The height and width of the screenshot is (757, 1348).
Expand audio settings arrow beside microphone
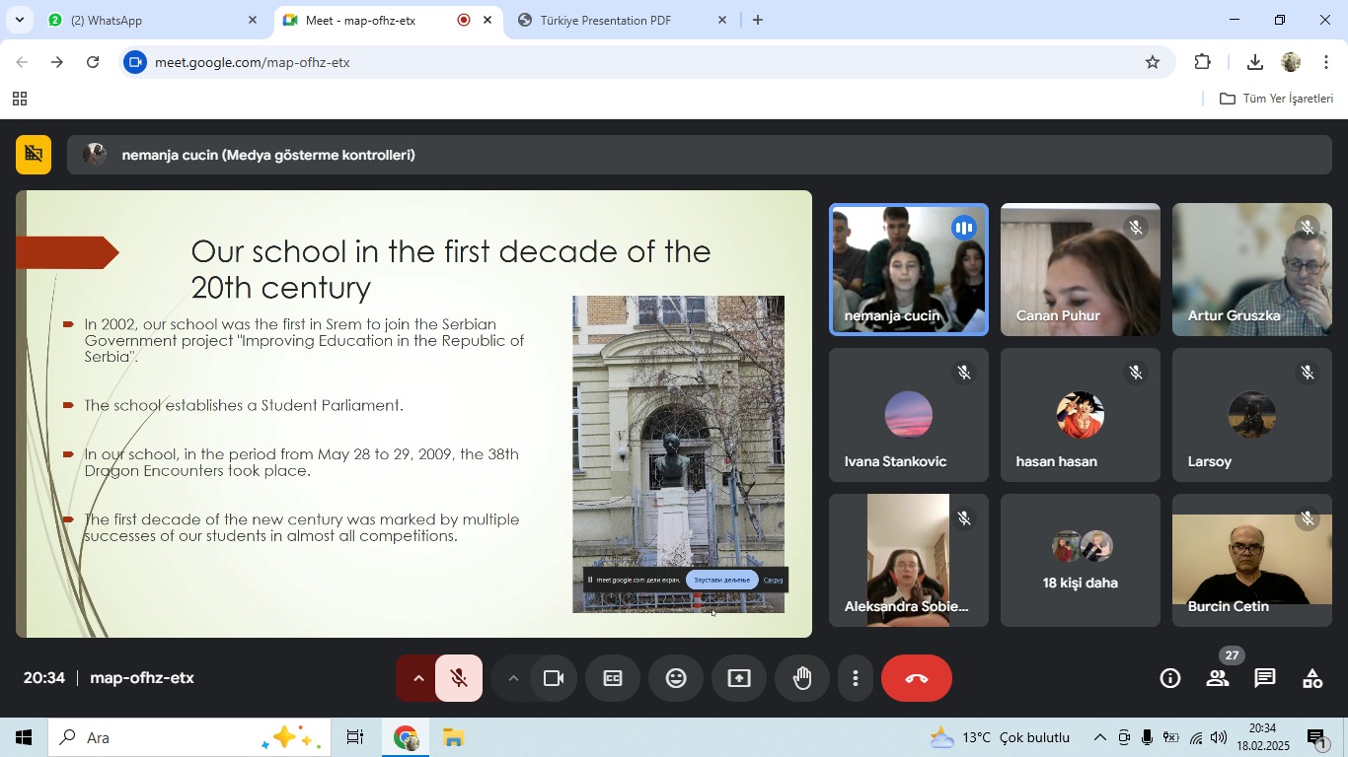click(417, 678)
